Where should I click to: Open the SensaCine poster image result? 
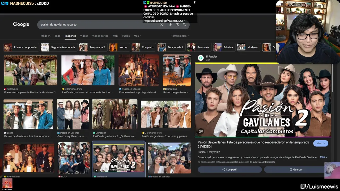177,70
